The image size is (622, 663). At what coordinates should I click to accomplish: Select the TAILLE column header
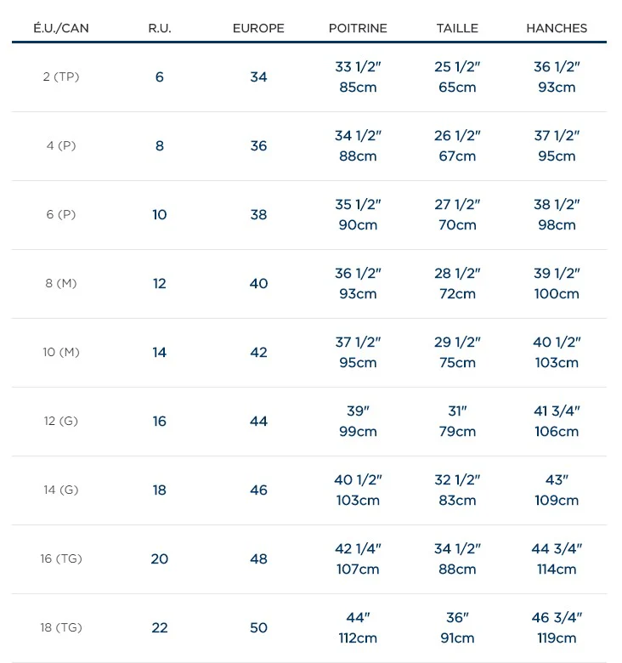[x=457, y=28]
